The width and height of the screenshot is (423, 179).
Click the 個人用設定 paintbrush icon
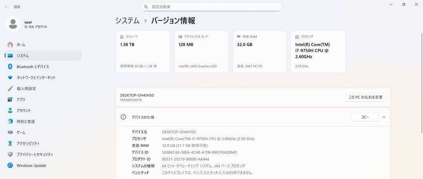point(10,89)
